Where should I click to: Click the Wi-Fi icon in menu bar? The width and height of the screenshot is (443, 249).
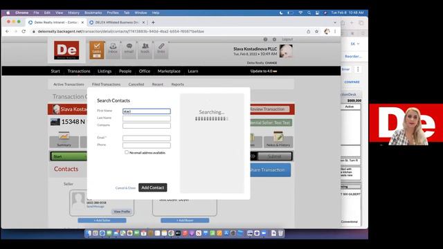tap(300, 12)
